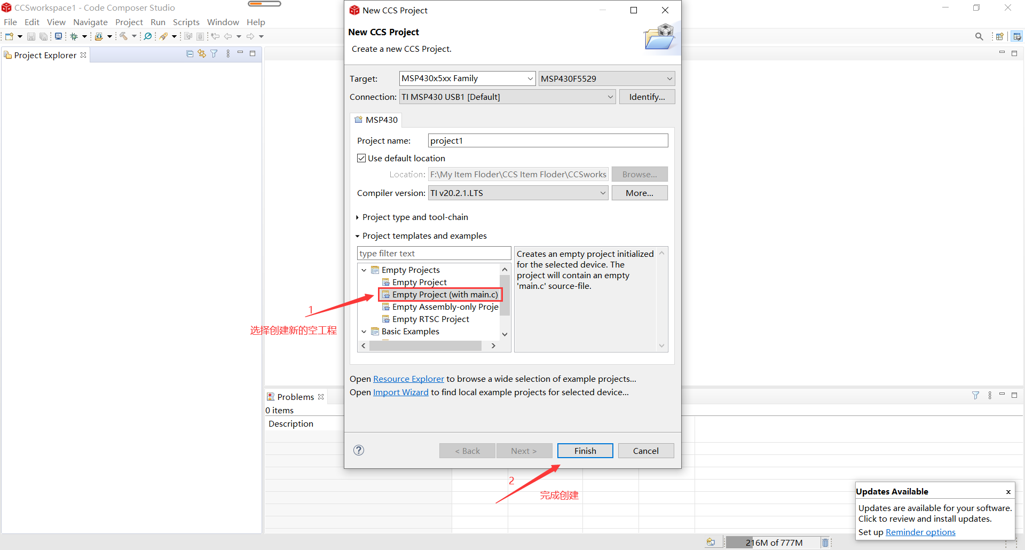Collapse all in Project Explorer
Image resolution: width=1025 pixels, height=550 pixels.
(x=190, y=53)
